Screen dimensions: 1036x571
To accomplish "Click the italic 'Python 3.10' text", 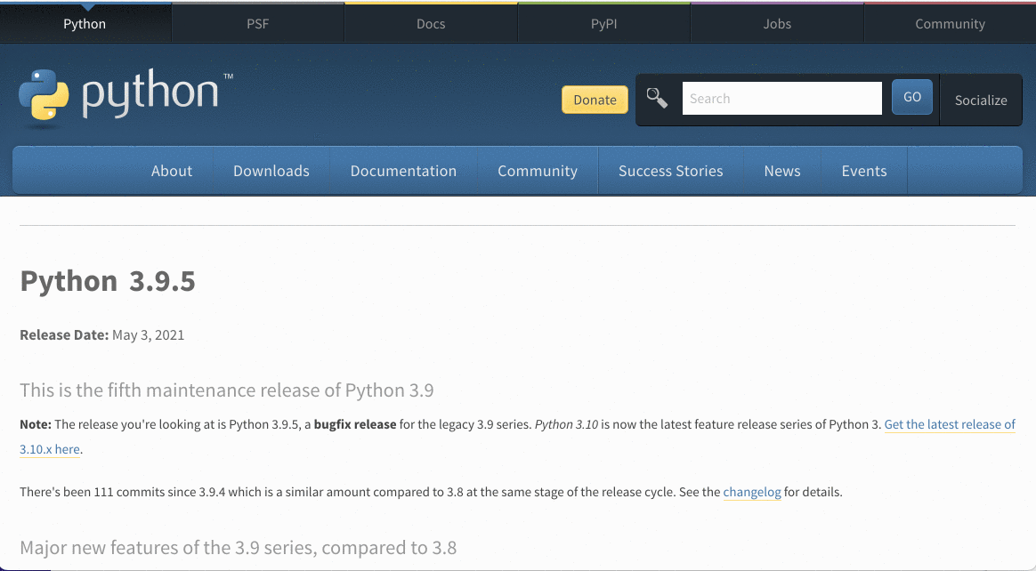I will coord(566,424).
